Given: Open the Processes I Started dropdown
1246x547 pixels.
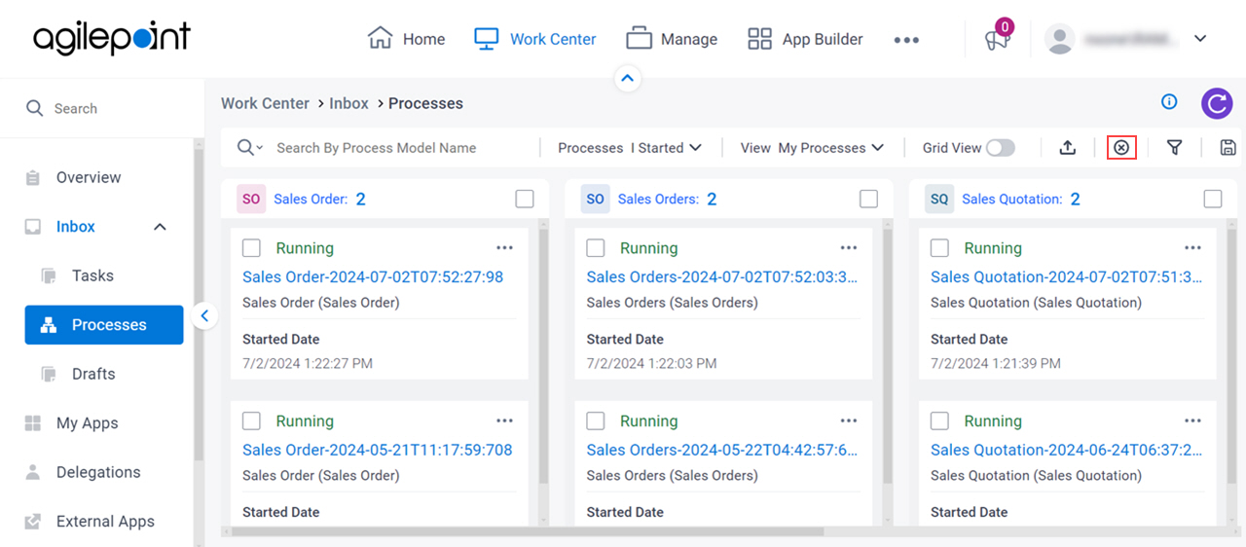Looking at the screenshot, I should click(x=630, y=148).
